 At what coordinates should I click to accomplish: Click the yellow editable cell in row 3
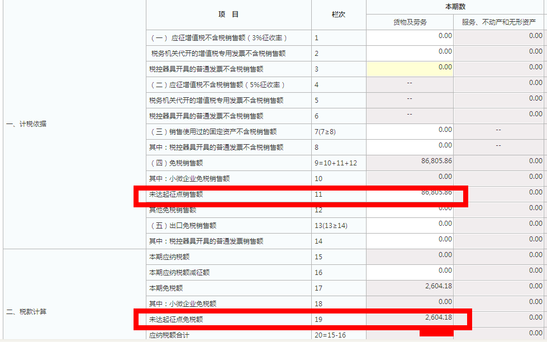(x=409, y=68)
